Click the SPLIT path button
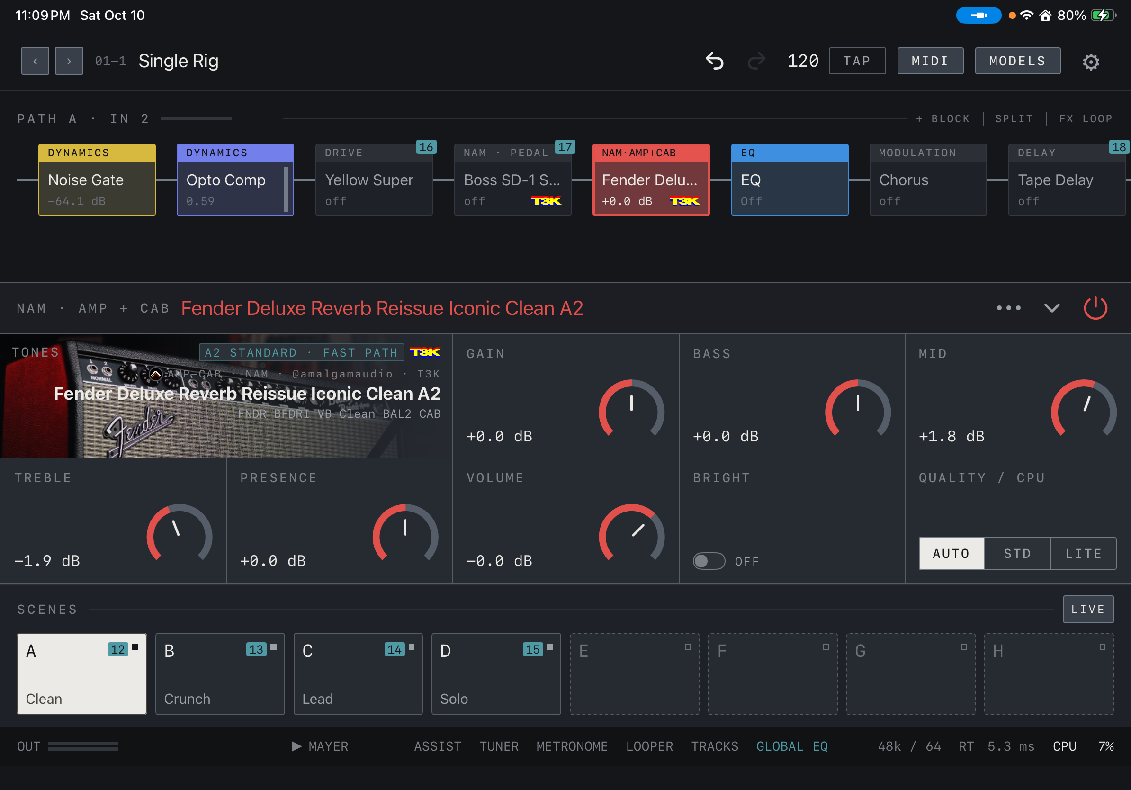The image size is (1131, 790). (1014, 119)
